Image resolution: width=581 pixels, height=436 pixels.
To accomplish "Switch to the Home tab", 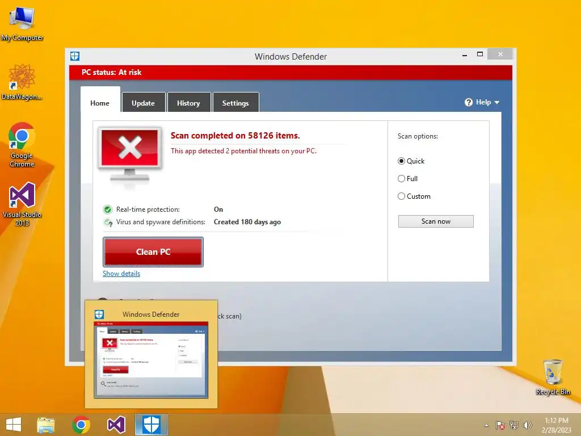I will (100, 100).
